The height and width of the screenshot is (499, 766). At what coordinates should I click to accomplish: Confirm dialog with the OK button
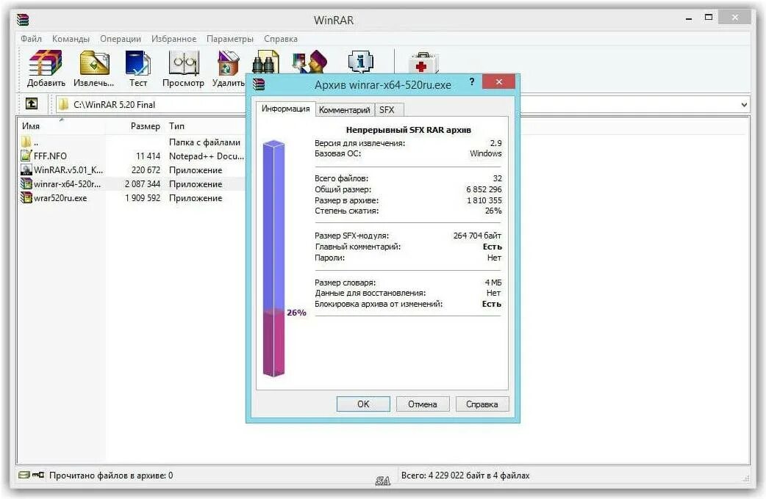tap(363, 404)
